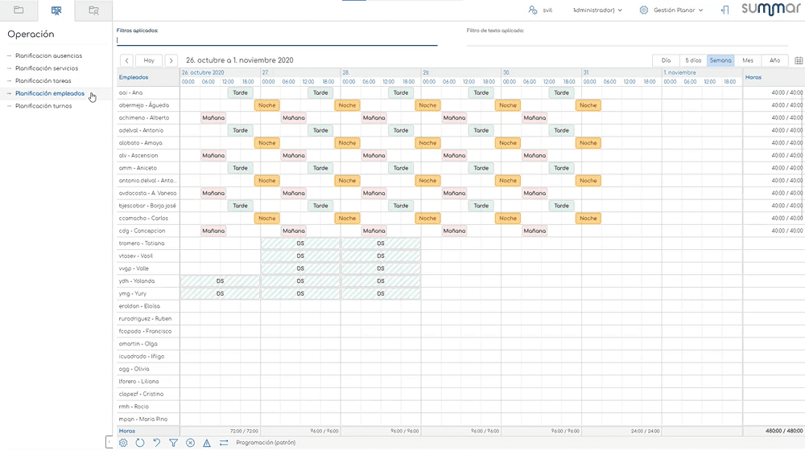Select employee row vtasev - Vasil
This screenshot has height=450, width=805.
148,256
